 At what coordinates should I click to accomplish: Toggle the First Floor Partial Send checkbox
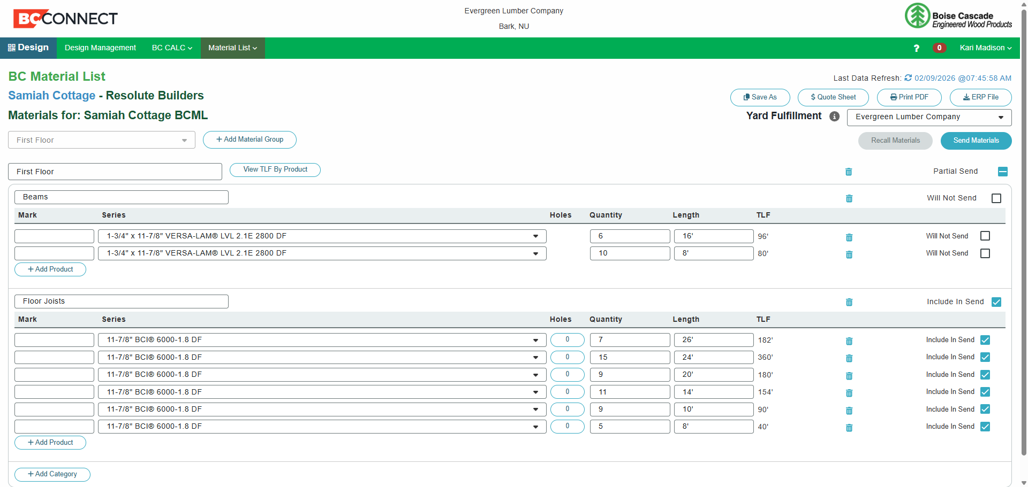tap(1003, 172)
